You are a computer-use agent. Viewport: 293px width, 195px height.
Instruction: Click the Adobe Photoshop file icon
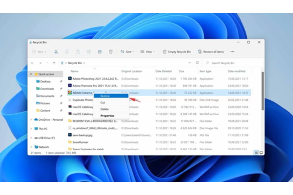click(x=70, y=78)
